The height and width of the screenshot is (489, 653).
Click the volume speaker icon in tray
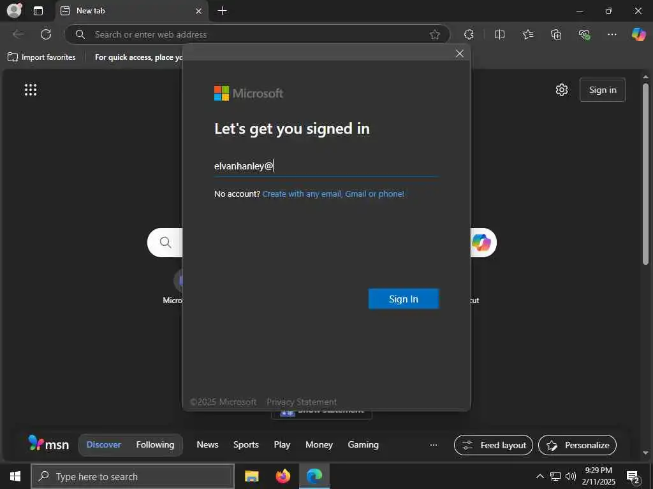[571, 476]
